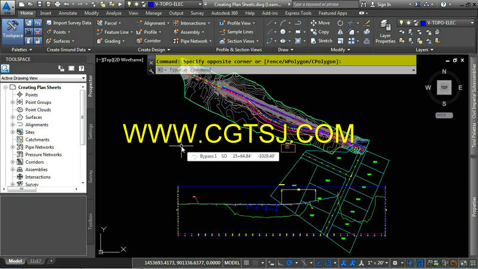Viewport: 478px width, 269px height.
Task: Click the V-TOPO-ELEC layer color swatch
Action: [x=423, y=23]
